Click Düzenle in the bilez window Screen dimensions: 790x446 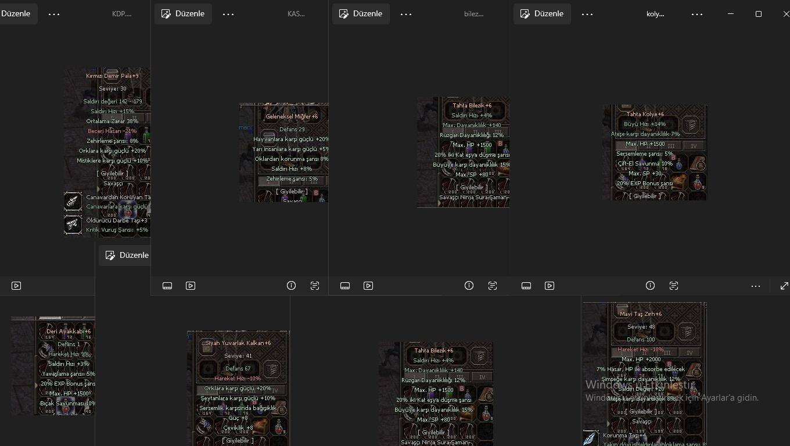(x=361, y=13)
